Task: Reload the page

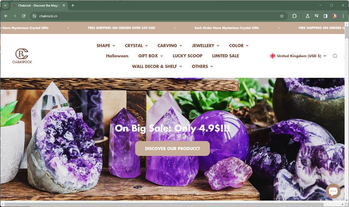Action: tap(24, 16)
